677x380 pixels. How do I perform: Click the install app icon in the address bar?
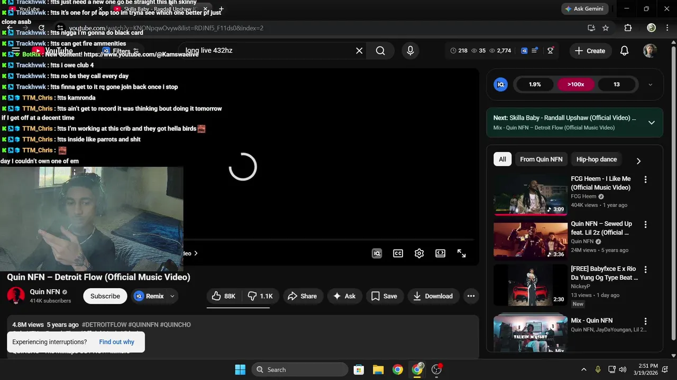[591, 28]
